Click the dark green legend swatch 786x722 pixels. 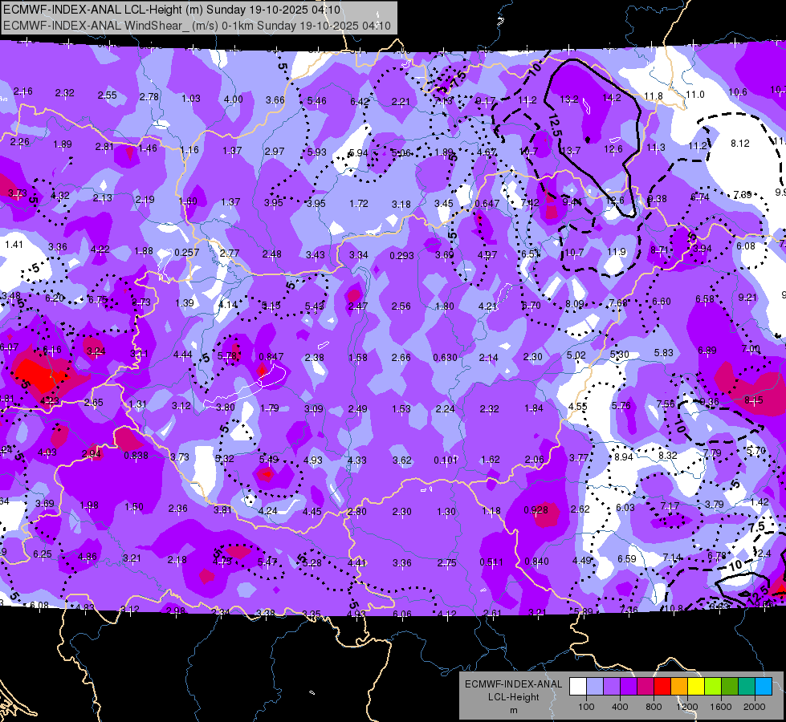tap(730, 687)
